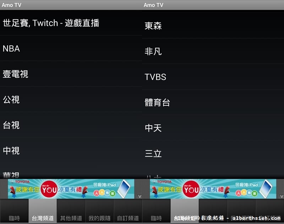Collapse ad with v arrow, left screen

pos(140,196)
